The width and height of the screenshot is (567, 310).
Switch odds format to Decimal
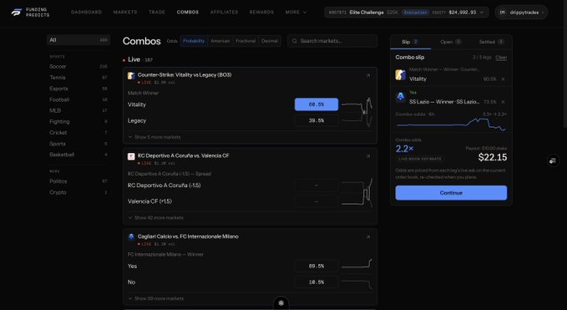point(270,41)
